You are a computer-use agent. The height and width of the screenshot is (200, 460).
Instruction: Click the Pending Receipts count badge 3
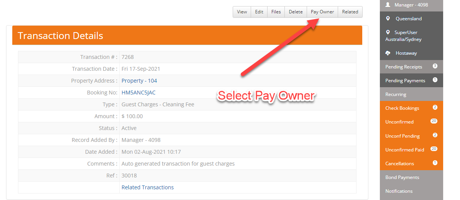tap(435, 66)
